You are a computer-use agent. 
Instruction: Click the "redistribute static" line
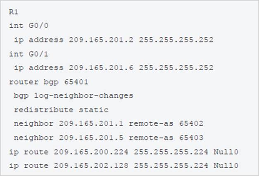(x=61, y=110)
